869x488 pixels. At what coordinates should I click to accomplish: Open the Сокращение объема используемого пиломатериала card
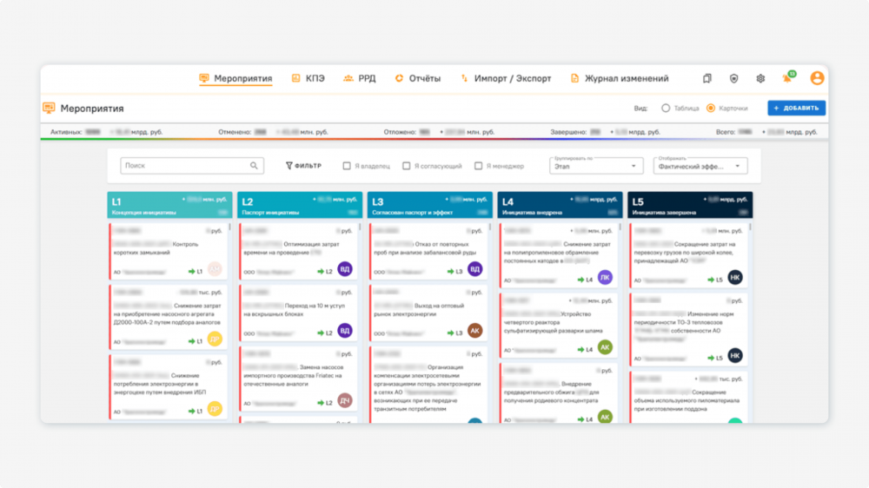688,397
